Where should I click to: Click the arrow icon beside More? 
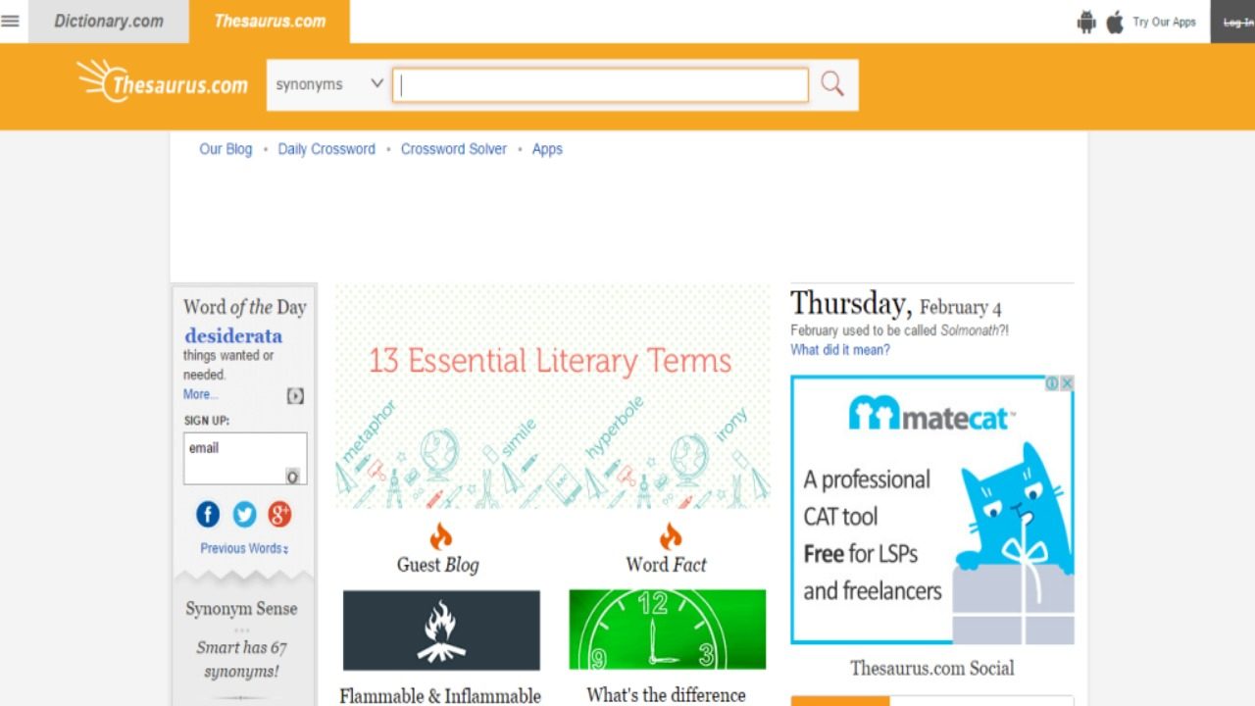[295, 396]
